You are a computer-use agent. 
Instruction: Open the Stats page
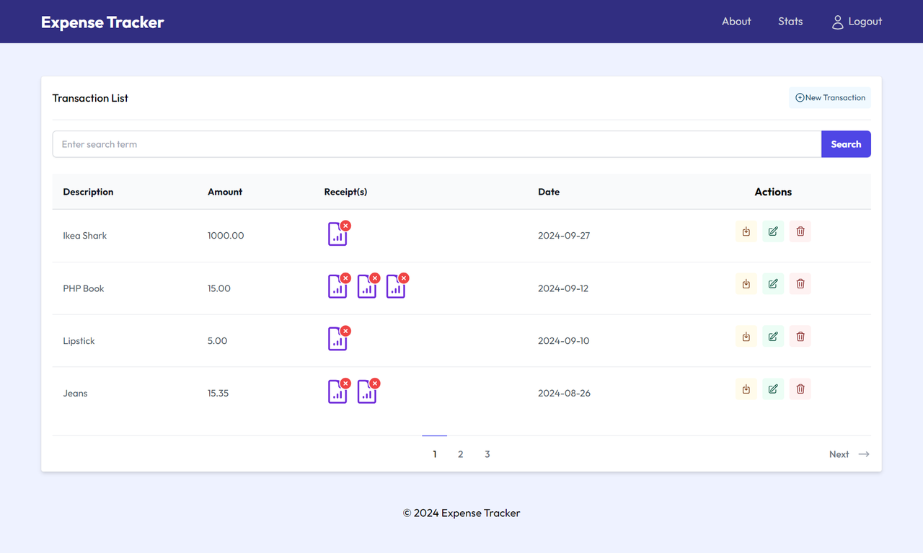pos(790,22)
